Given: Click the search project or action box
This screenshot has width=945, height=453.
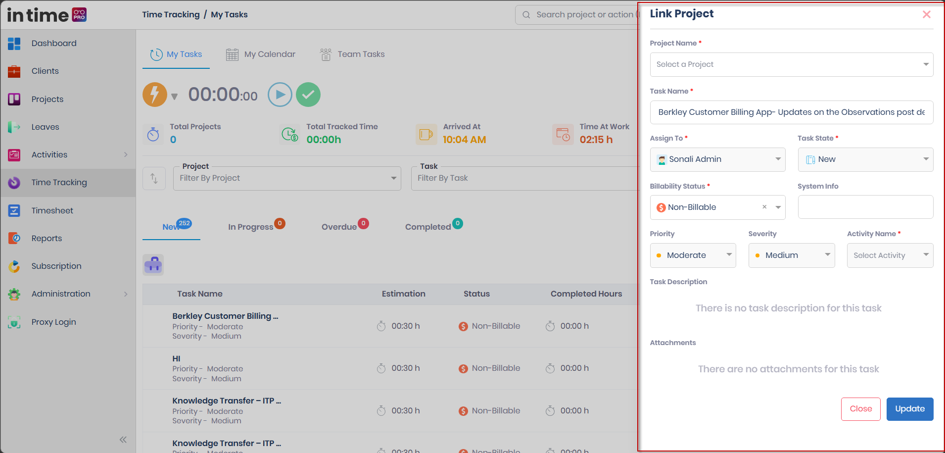Looking at the screenshot, I should pyautogui.click(x=577, y=15).
